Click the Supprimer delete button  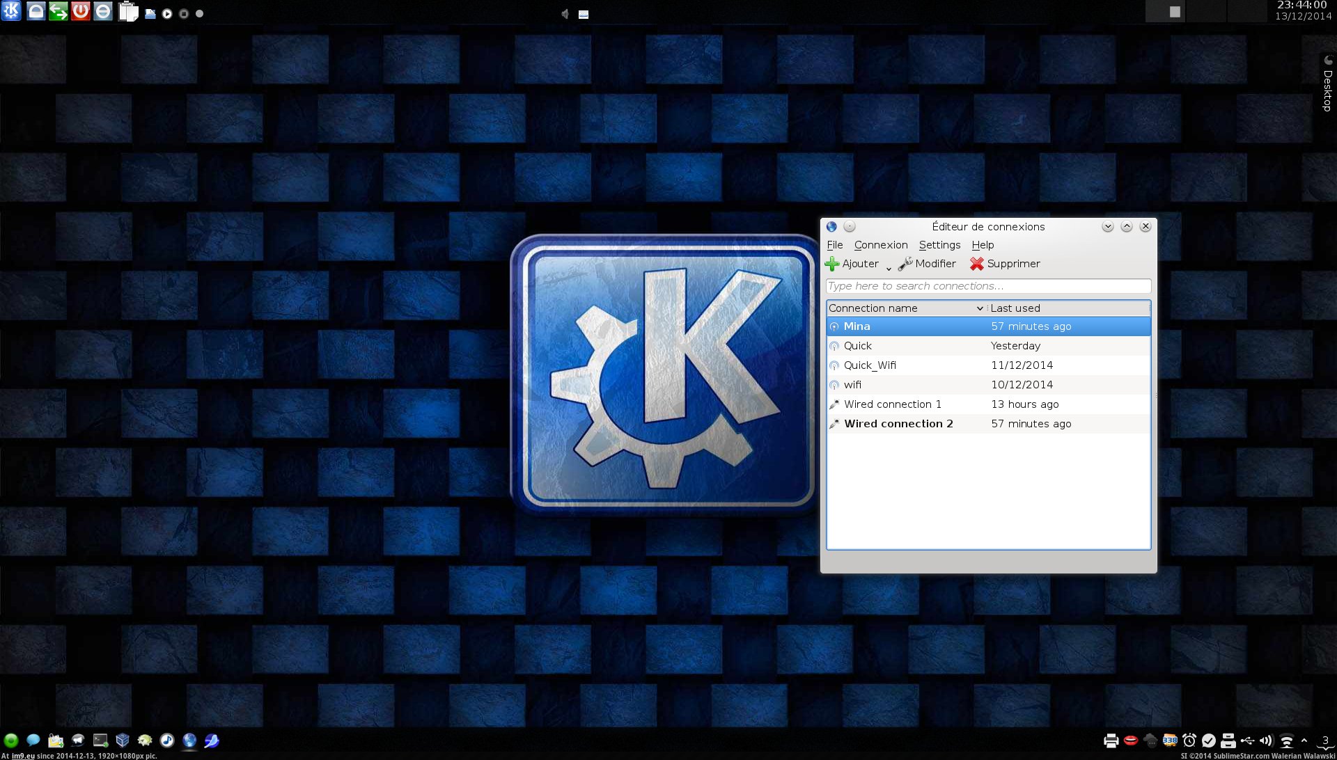coord(1005,264)
